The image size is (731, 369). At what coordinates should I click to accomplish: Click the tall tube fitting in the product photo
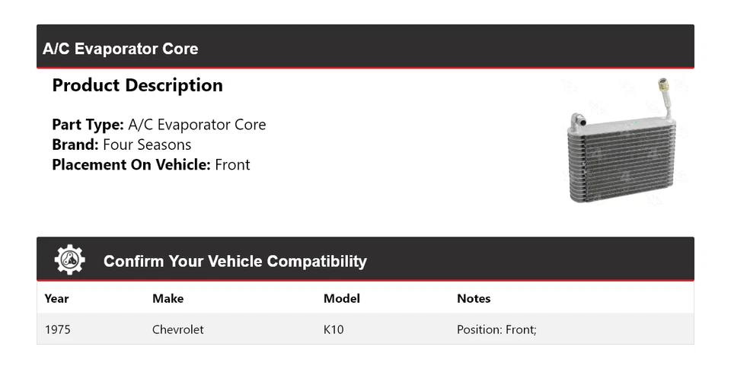tap(665, 97)
